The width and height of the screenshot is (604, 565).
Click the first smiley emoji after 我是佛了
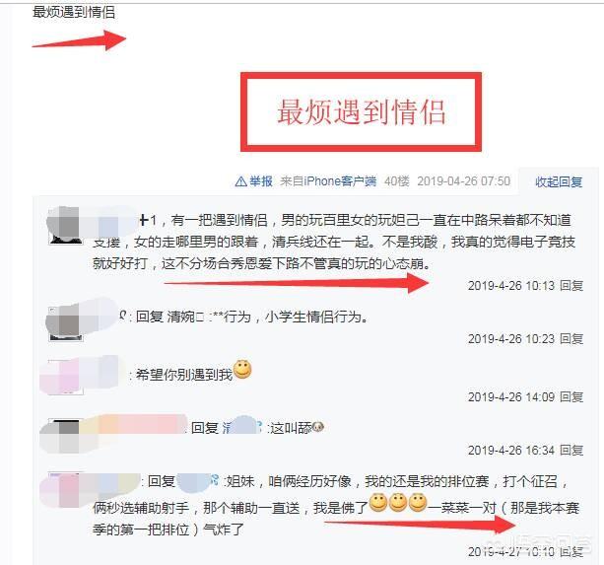378,503
